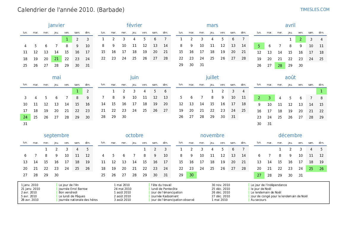Click legend date '28 avr. 2010'
This screenshot has height=245, width=347.
coord(30,200)
